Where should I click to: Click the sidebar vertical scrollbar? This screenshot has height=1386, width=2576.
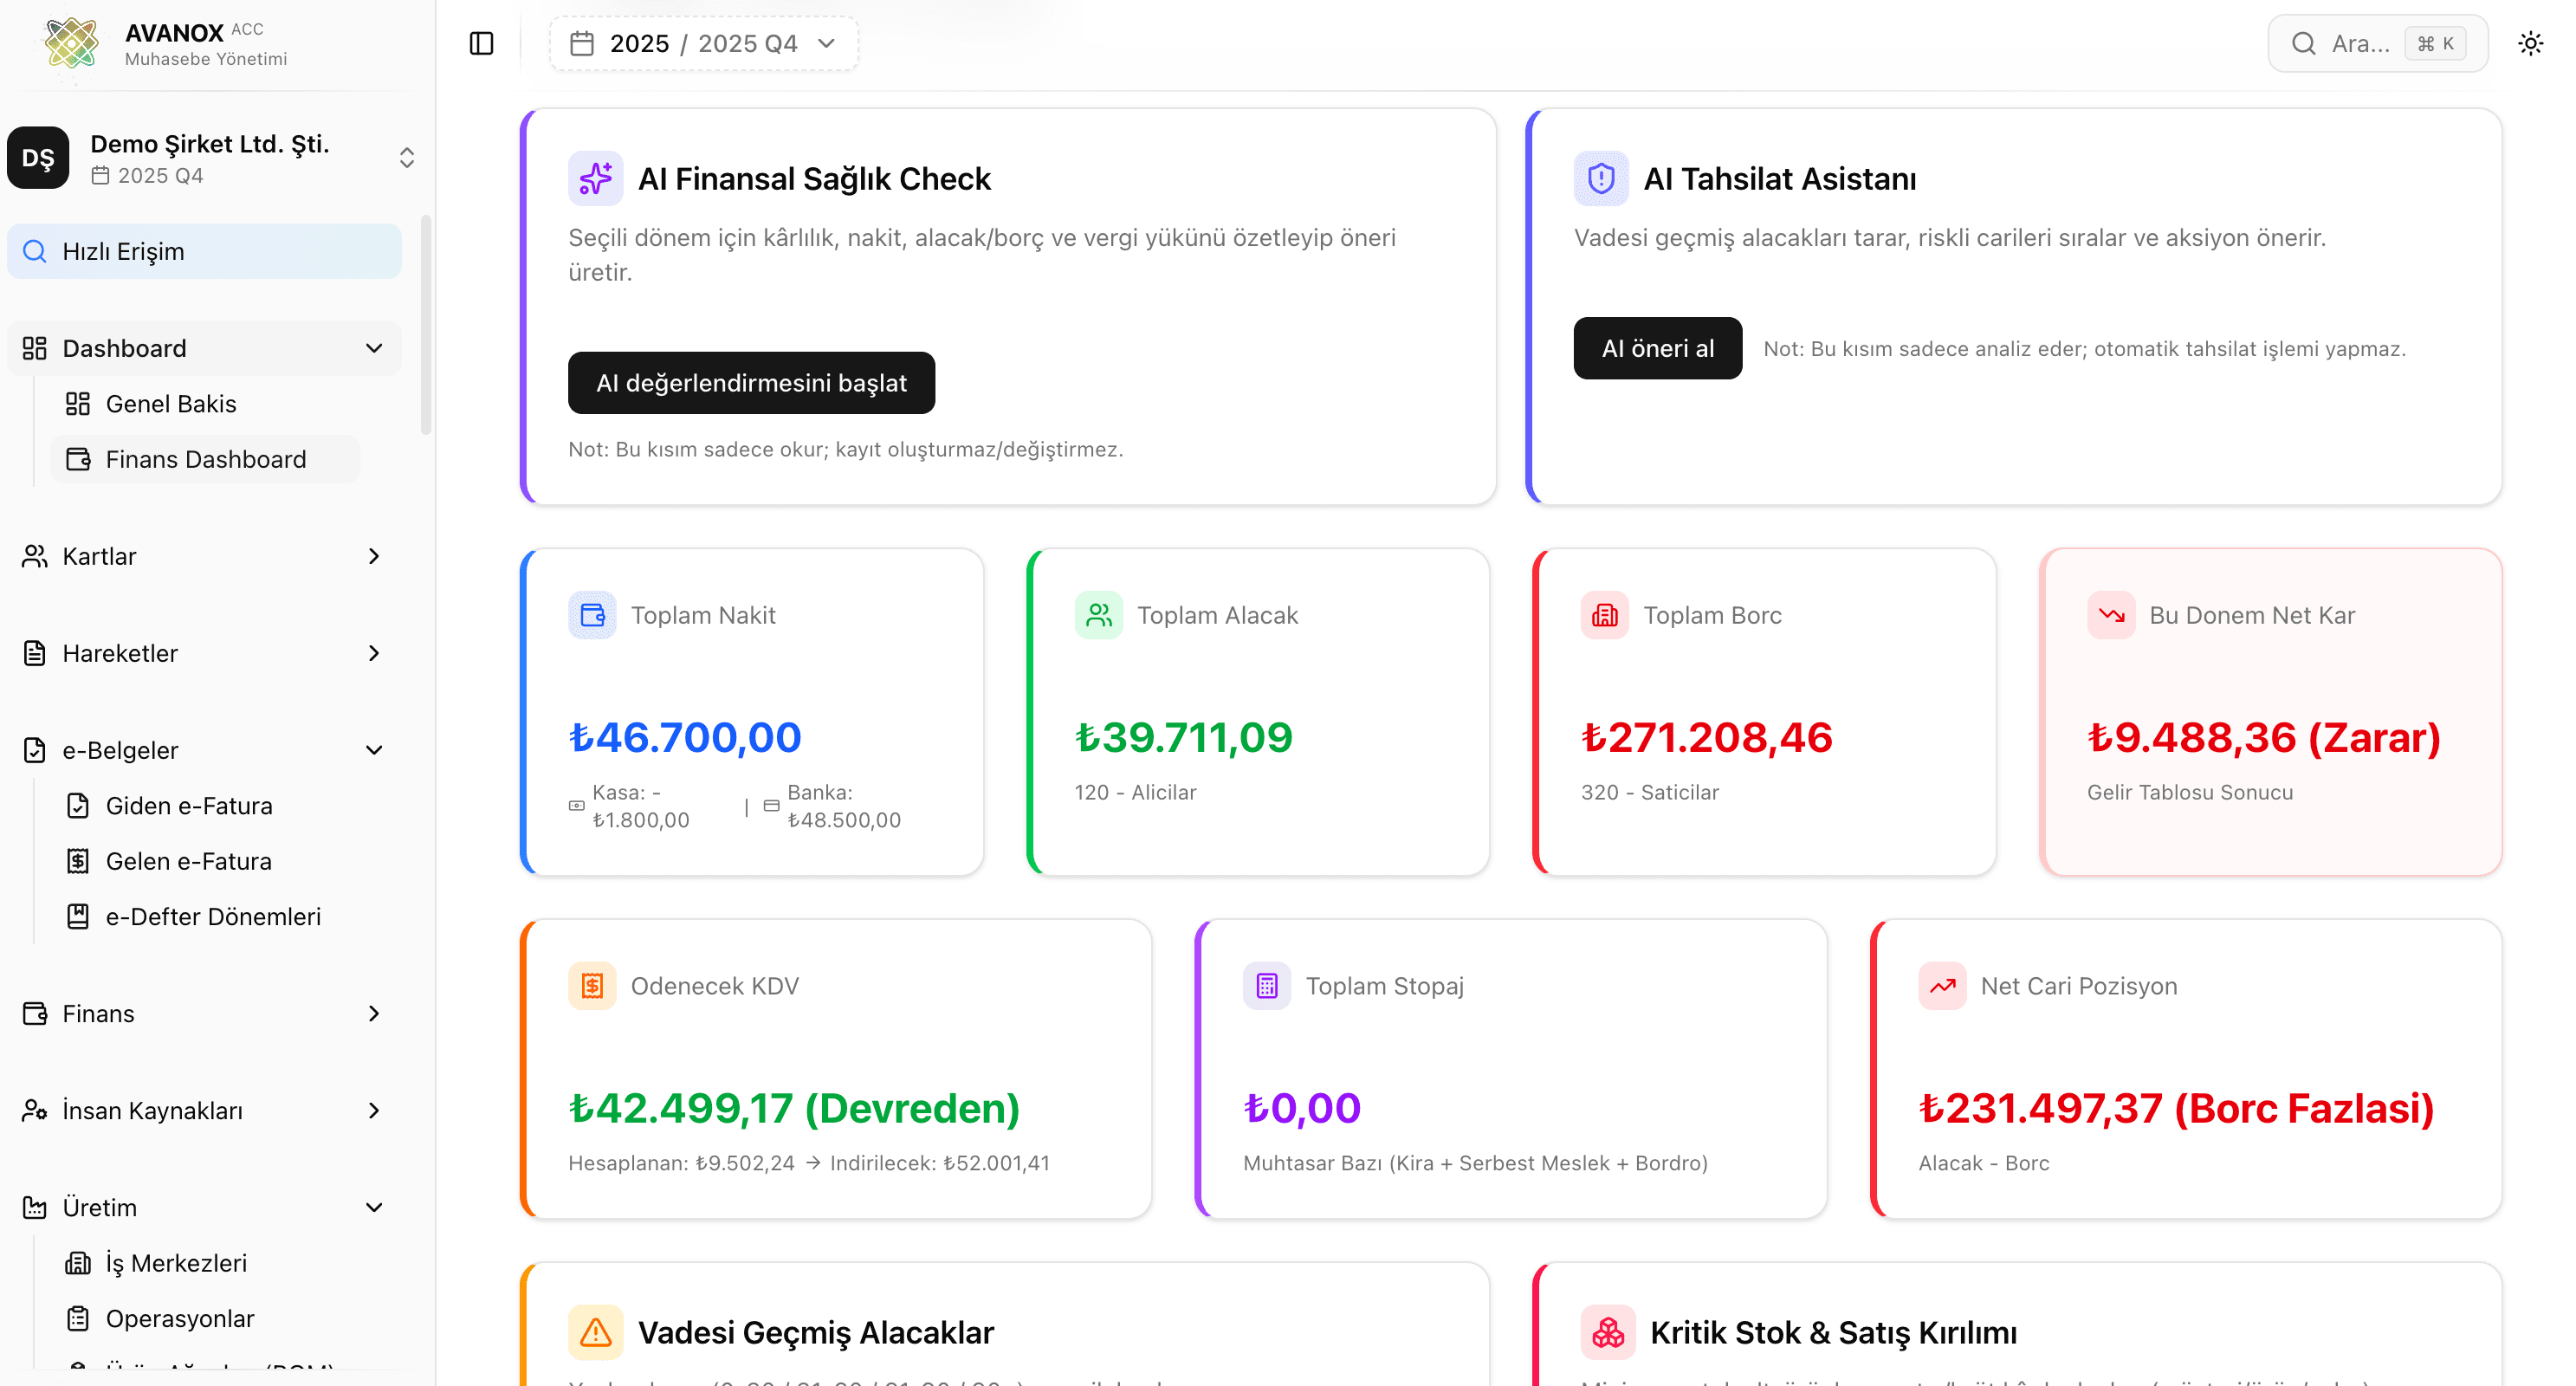pyautogui.click(x=426, y=325)
